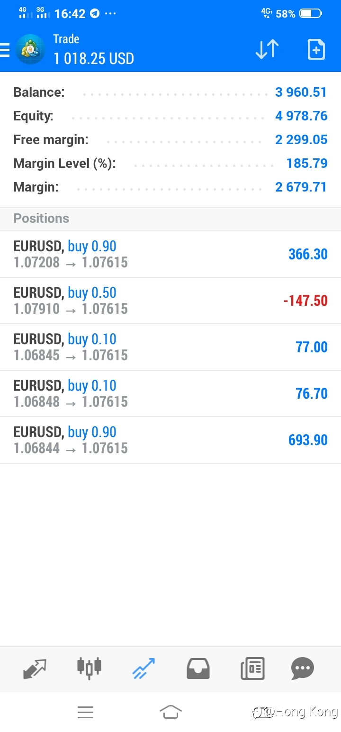The height and width of the screenshot is (732, 341).
Task: Tap the Balance value 3 960.51
Action: coord(301,92)
